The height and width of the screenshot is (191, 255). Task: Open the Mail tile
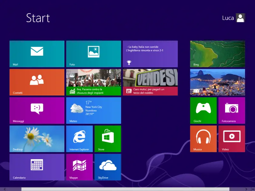[x=37, y=54]
